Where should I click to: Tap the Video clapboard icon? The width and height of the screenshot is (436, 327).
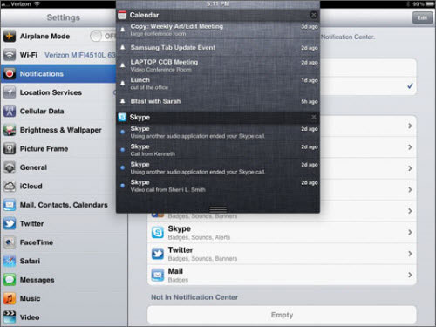10,317
